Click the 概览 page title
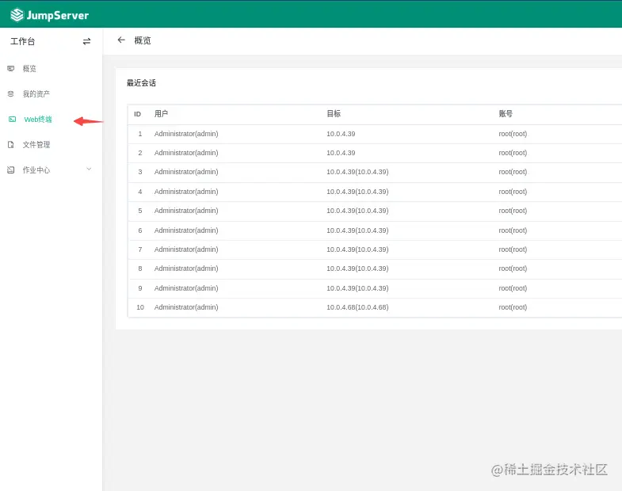Viewport: 622px width, 491px height. tap(143, 40)
